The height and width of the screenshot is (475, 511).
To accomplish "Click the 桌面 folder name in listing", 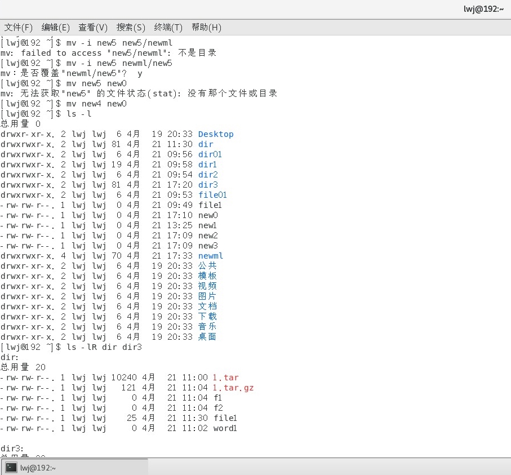I will pos(206,336).
